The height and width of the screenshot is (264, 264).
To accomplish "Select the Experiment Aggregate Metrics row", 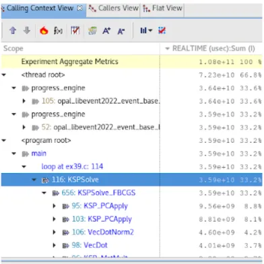I will tap(131, 61).
